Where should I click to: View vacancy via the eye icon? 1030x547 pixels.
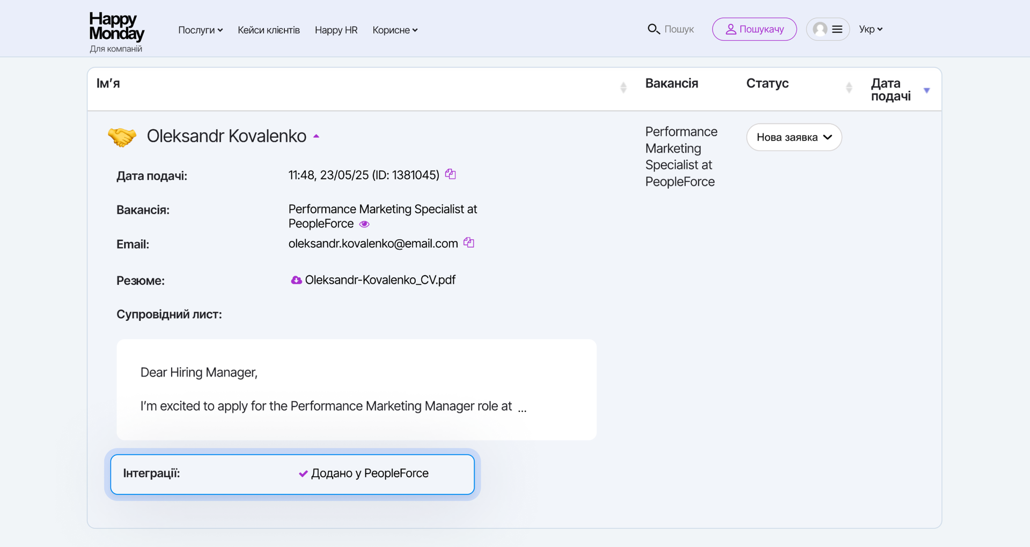[x=364, y=224]
